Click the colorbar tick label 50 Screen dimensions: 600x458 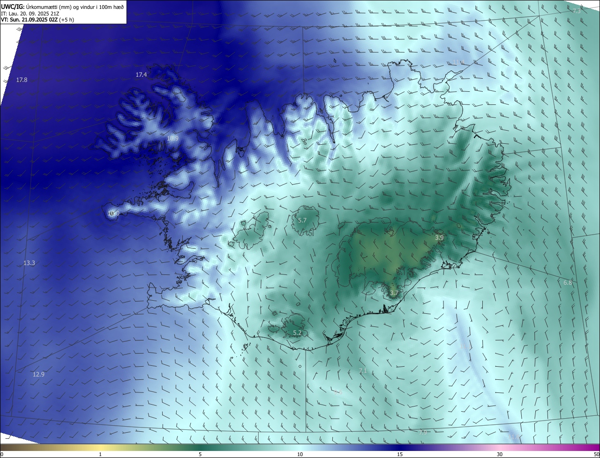click(x=596, y=454)
